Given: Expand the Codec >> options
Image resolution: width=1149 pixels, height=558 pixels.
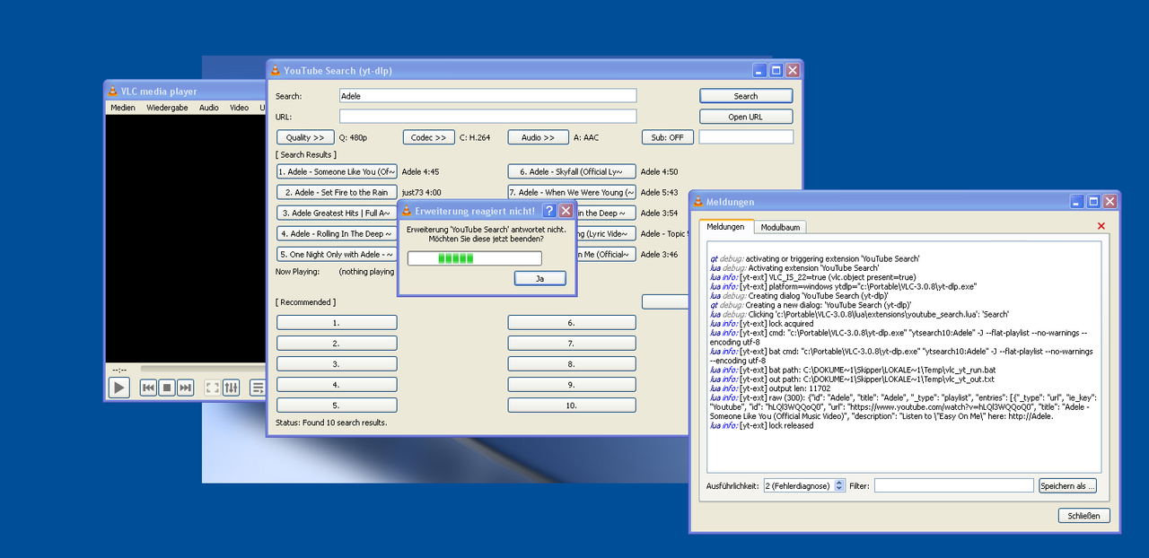Looking at the screenshot, I should (x=428, y=137).
